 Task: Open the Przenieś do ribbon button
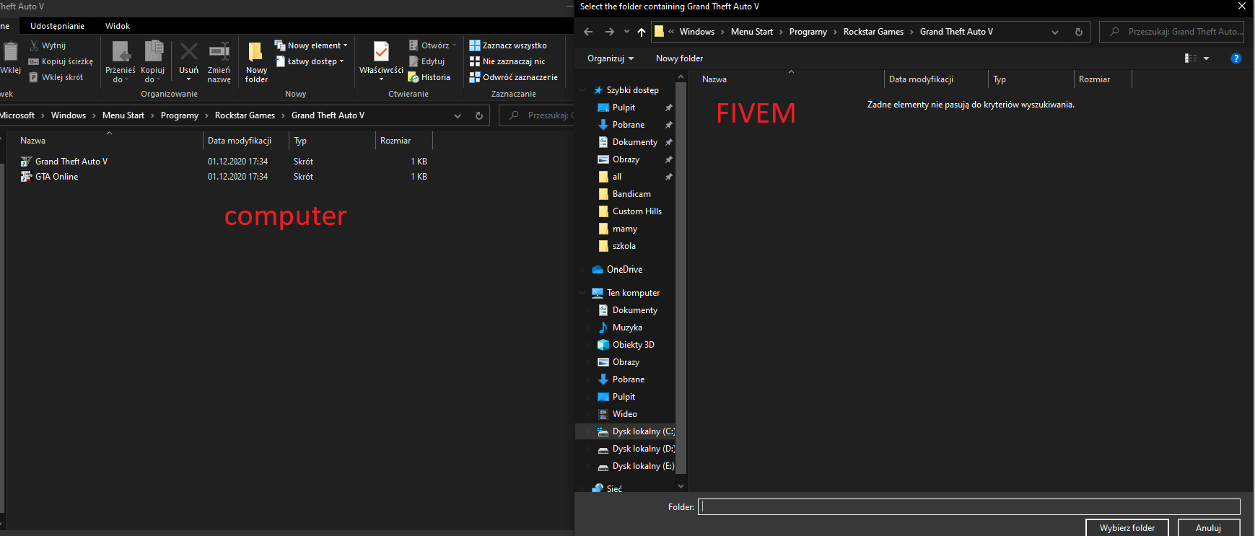120,61
